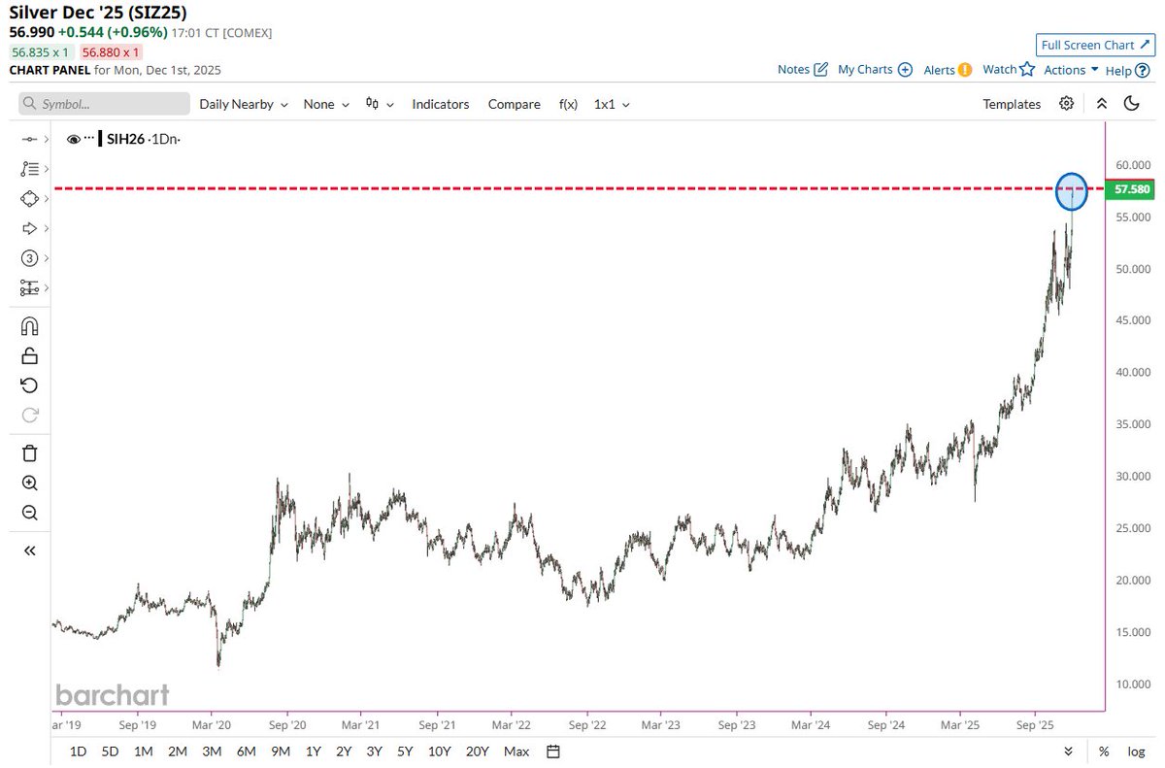Image resolution: width=1165 pixels, height=768 pixels.
Task: Open the None dropdown in toolbar
Action: (x=325, y=104)
